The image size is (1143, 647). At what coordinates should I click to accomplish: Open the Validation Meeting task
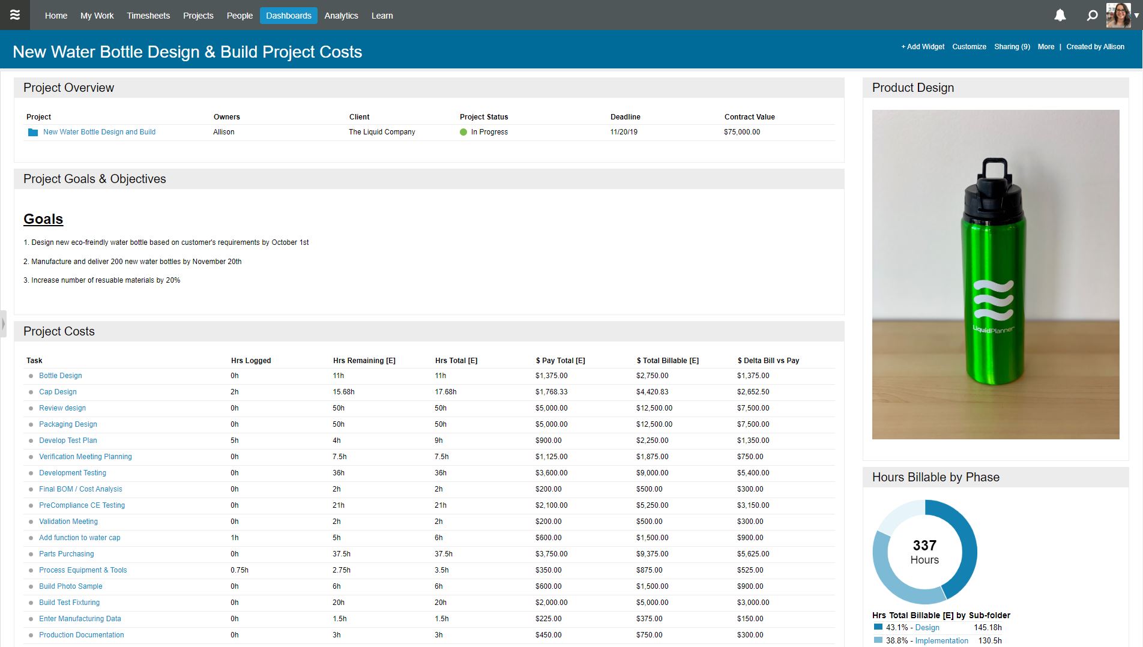[x=68, y=522]
